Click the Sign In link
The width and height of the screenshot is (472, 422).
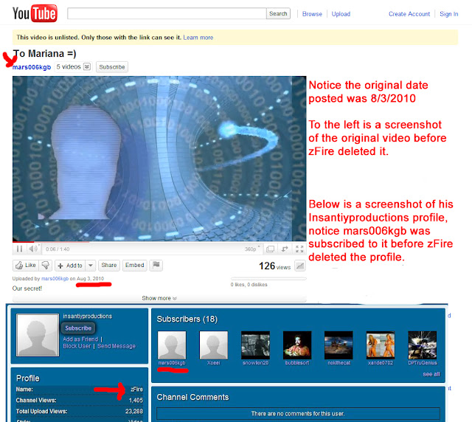point(449,14)
